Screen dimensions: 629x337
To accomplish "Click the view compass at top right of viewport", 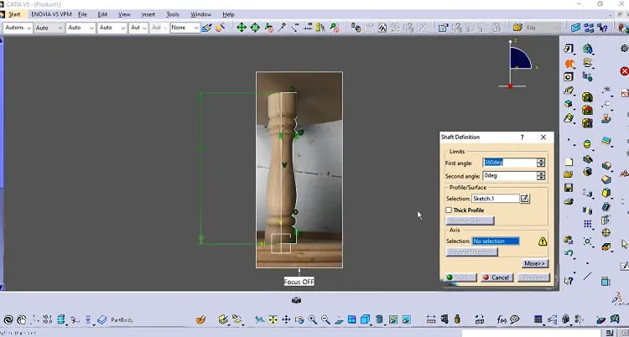I will [517, 64].
